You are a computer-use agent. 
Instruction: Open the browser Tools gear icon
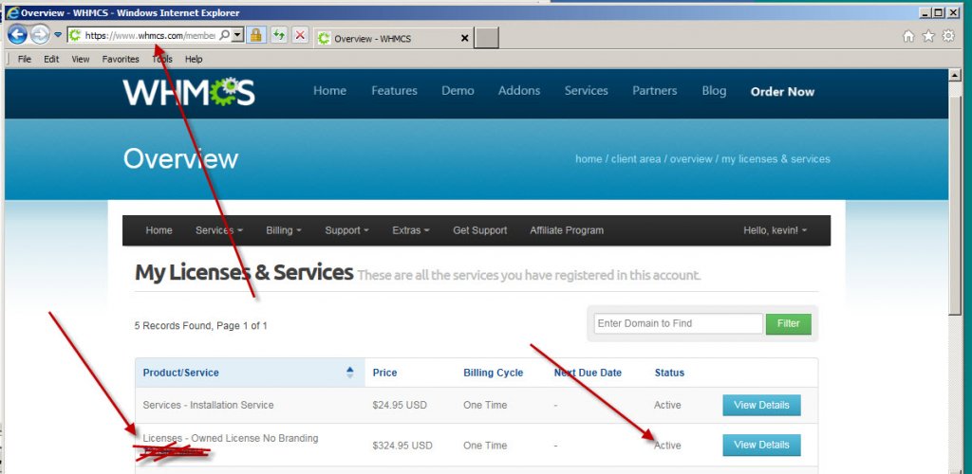coord(948,37)
